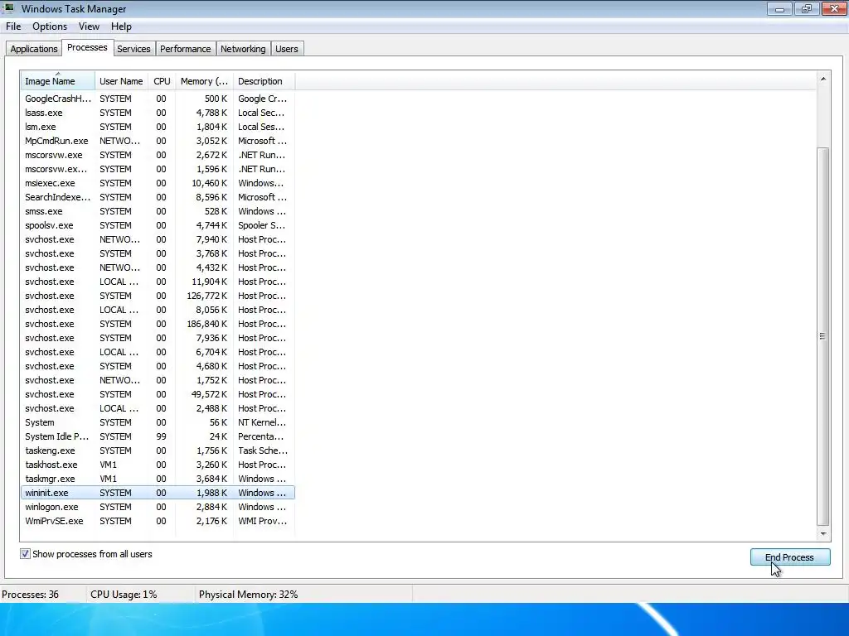
Task: Click the End Process button
Action: click(790, 557)
